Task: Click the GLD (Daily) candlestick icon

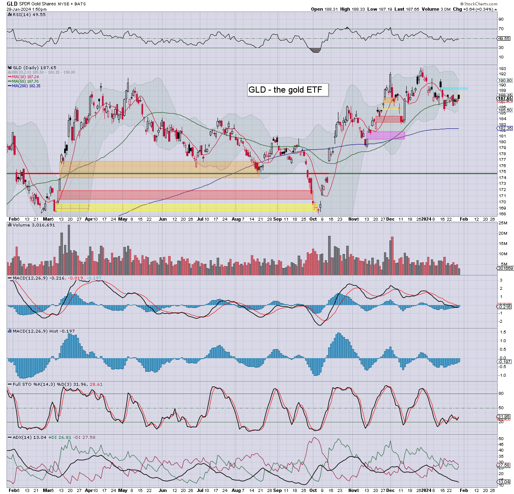Action: point(10,68)
